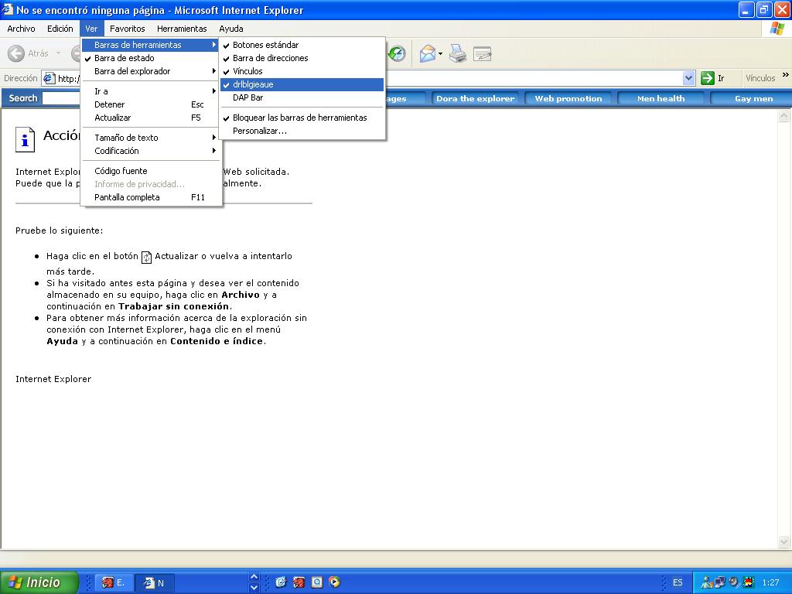Click the volume speaker tray icon
The width and height of the screenshot is (792, 594).
tap(734, 582)
